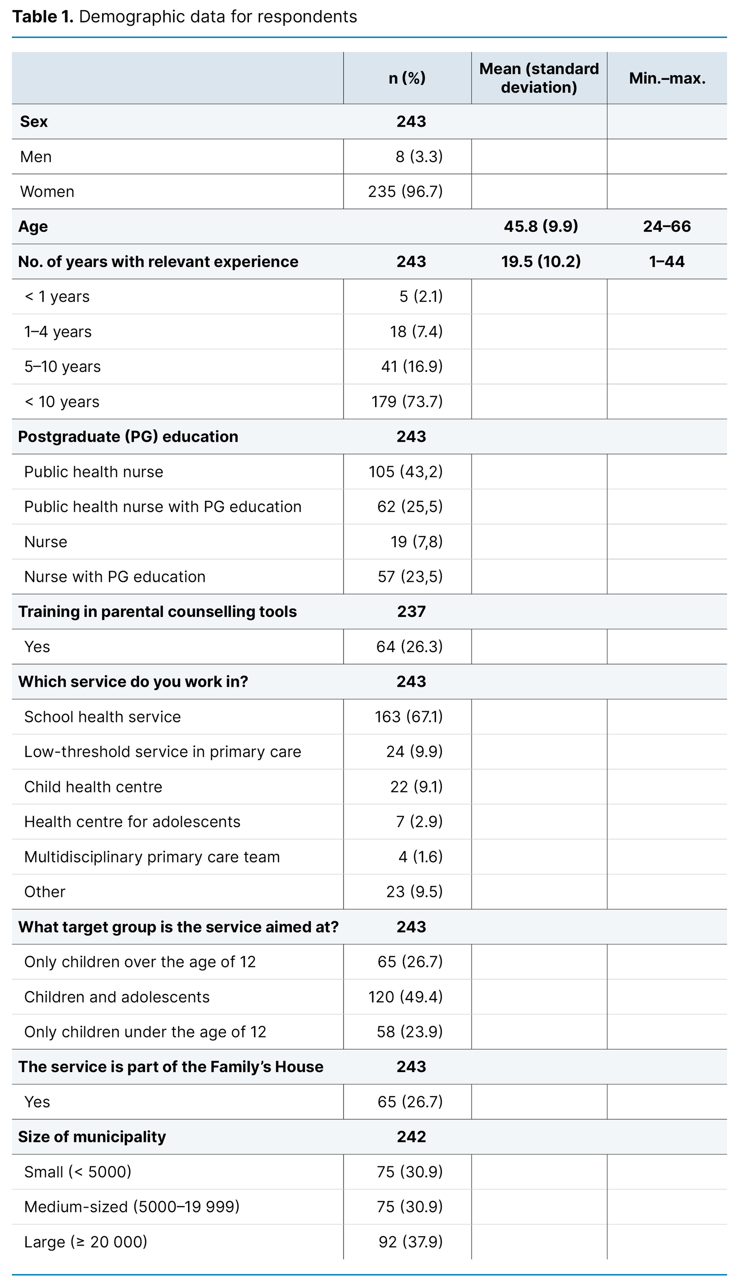Click the 'Public health nurse with PG education' row

click(163, 506)
